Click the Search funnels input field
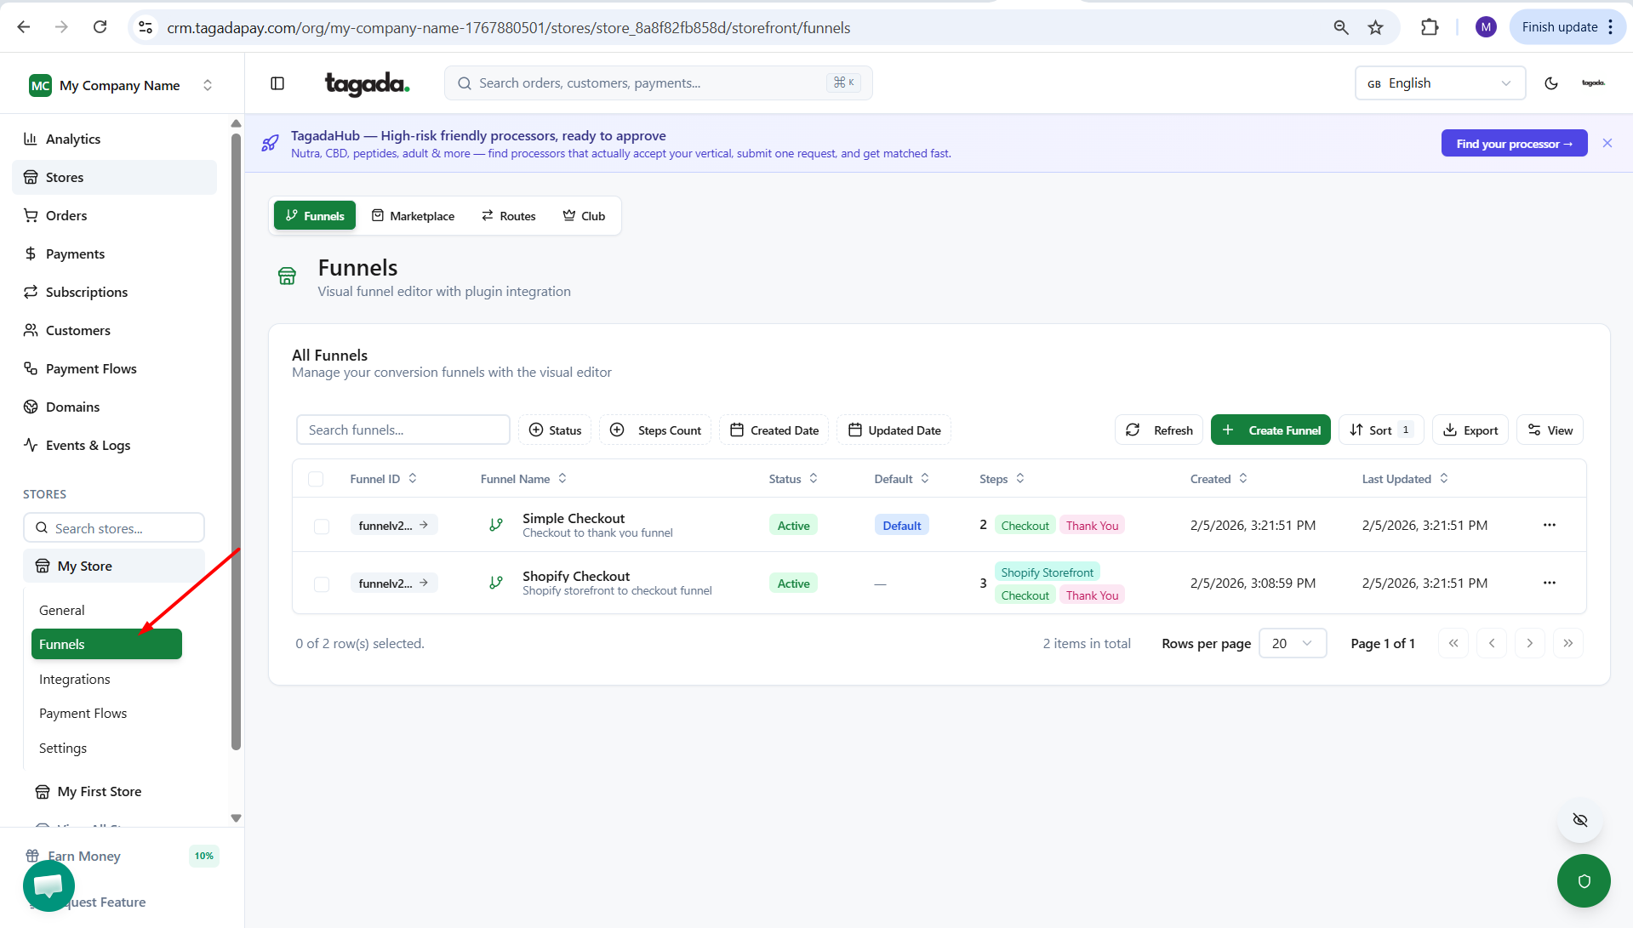1633x928 pixels. tap(403, 430)
